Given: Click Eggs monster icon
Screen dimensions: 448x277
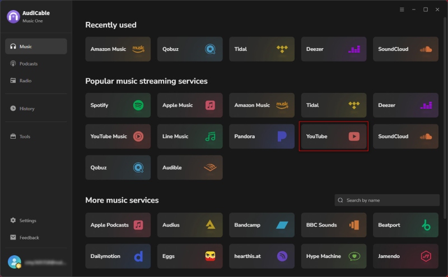Looking at the screenshot, I should pos(211,256).
